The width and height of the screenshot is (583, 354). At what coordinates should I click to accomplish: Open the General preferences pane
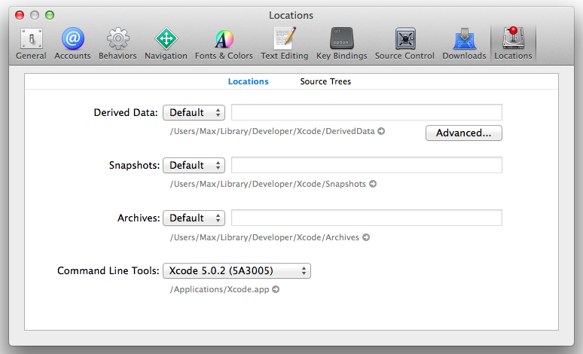click(31, 43)
